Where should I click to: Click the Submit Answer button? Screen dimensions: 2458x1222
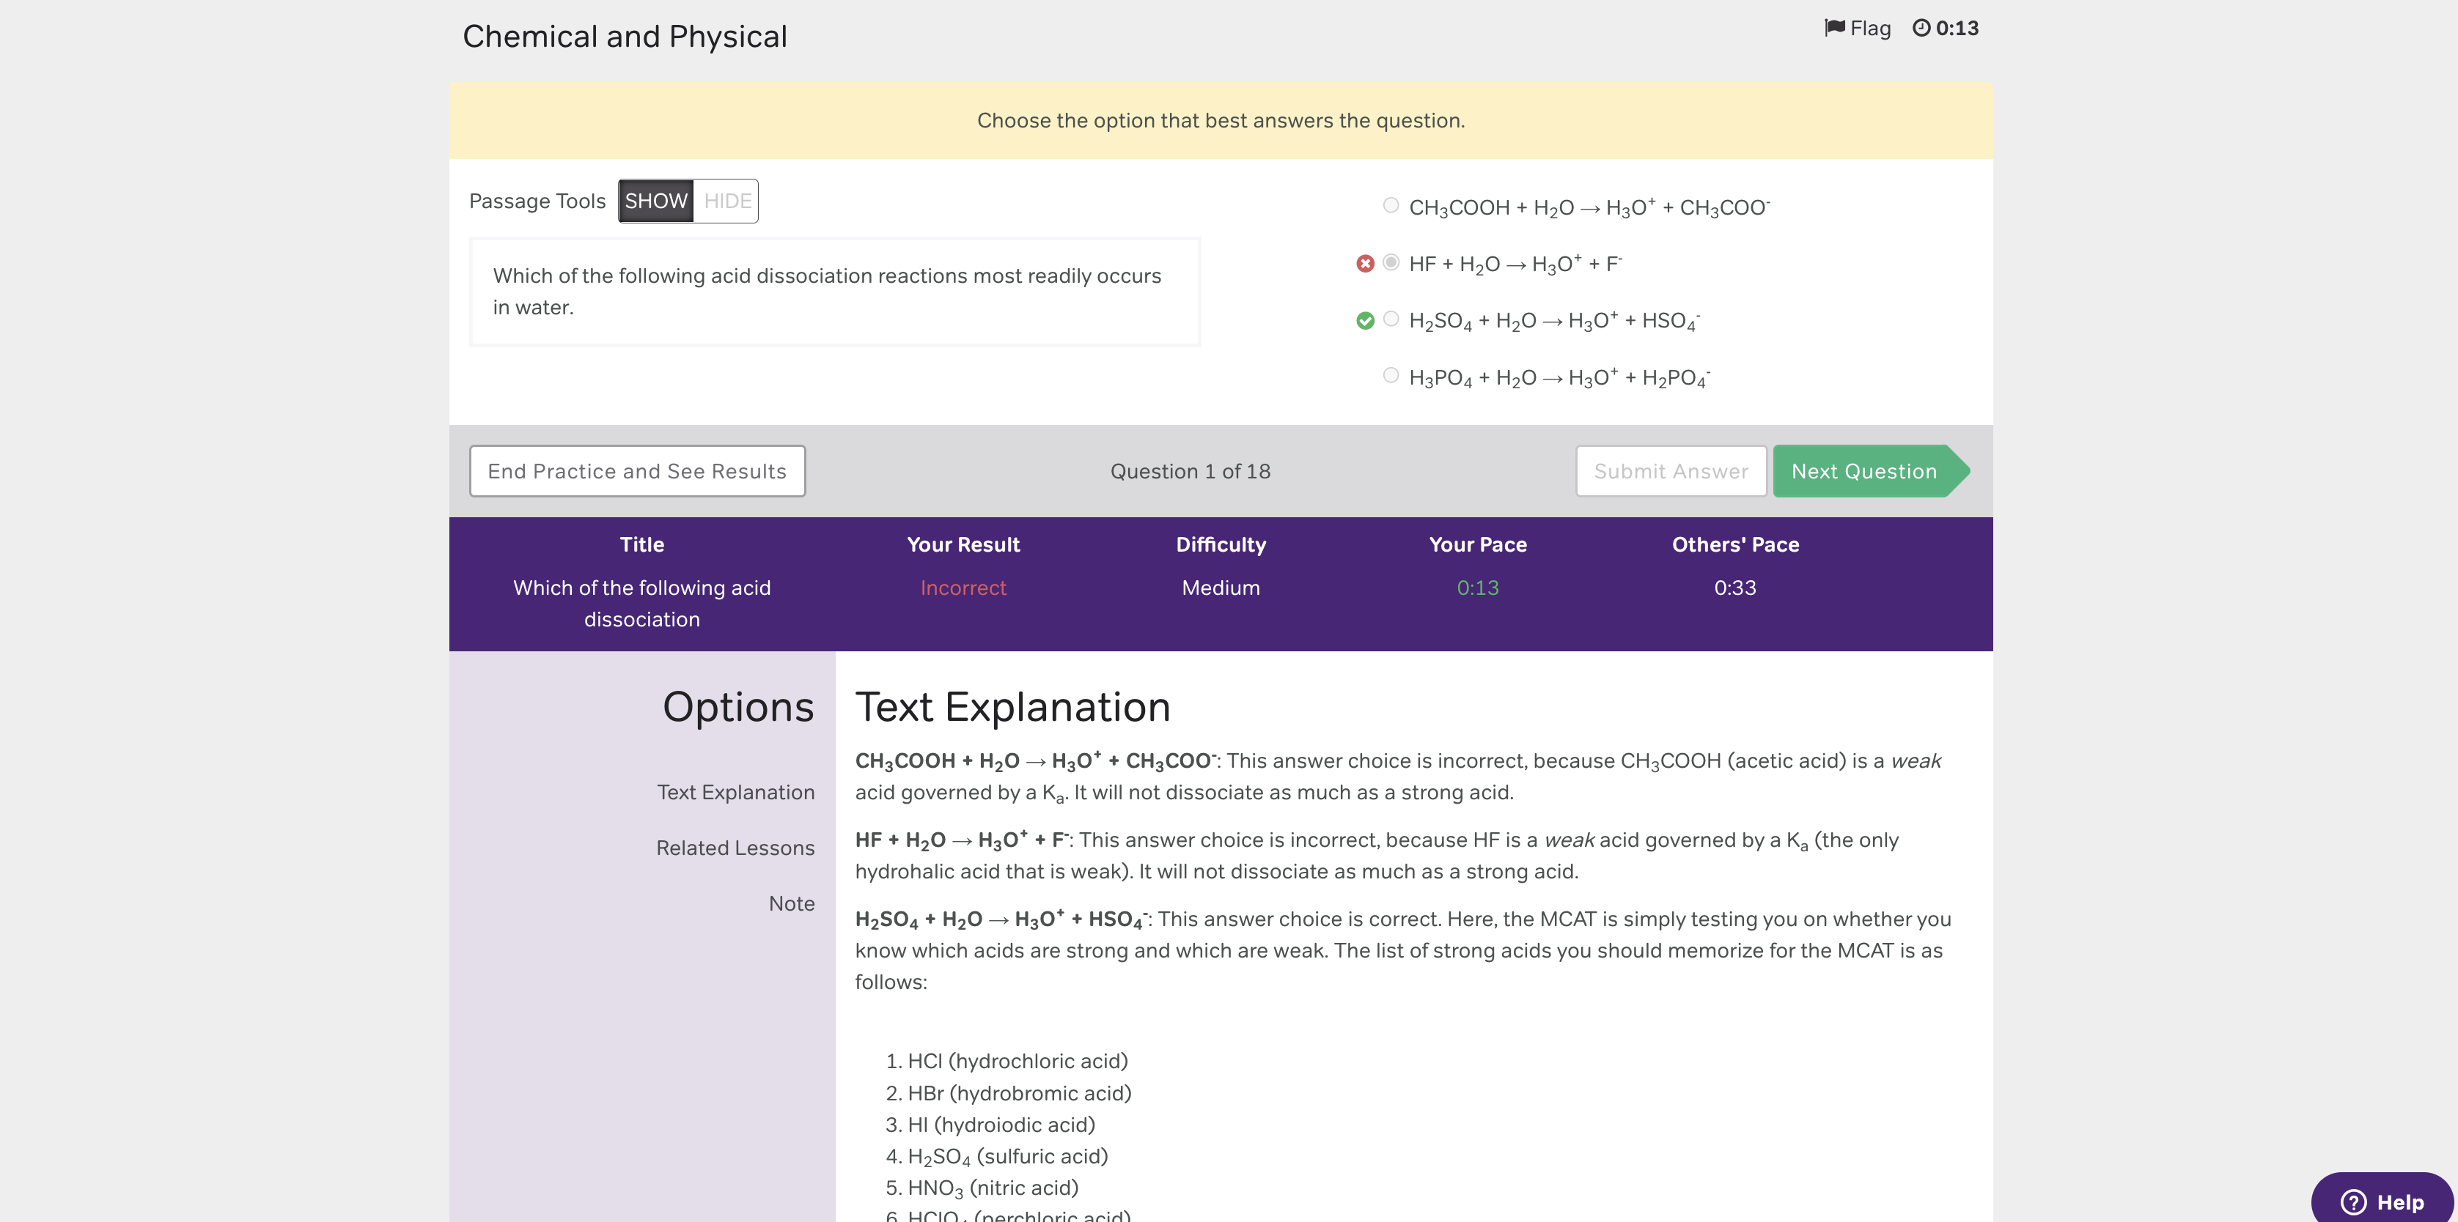[x=1670, y=471]
